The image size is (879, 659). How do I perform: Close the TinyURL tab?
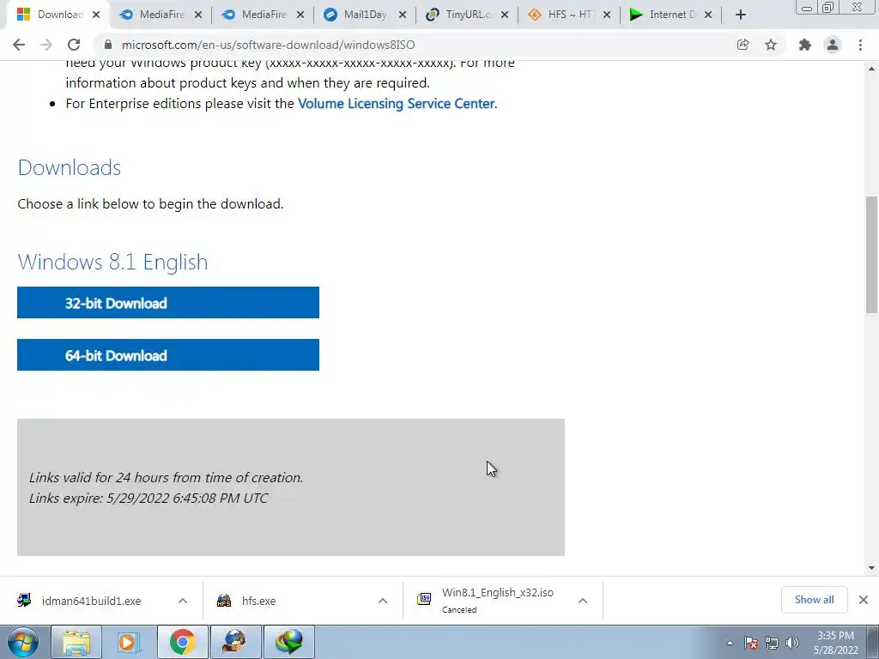(505, 15)
